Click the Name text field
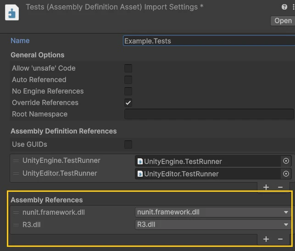 pos(209,41)
